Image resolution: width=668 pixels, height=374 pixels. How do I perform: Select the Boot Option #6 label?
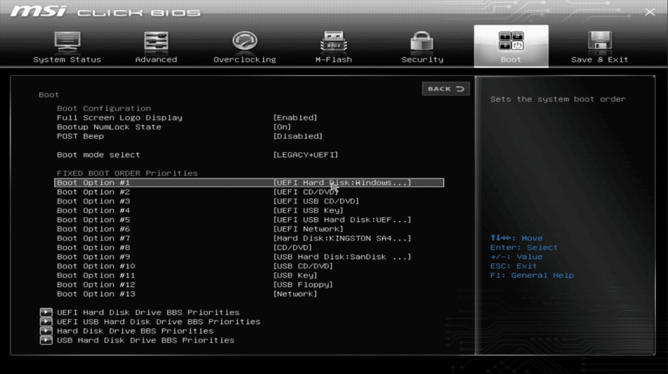click(x=93, y=229)
